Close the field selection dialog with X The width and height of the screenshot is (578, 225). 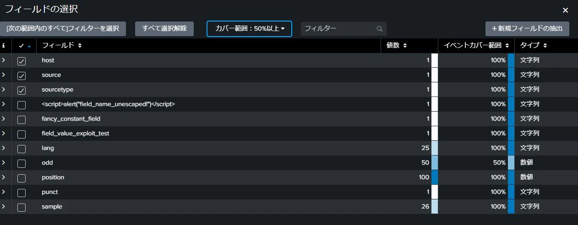(565, 10)
